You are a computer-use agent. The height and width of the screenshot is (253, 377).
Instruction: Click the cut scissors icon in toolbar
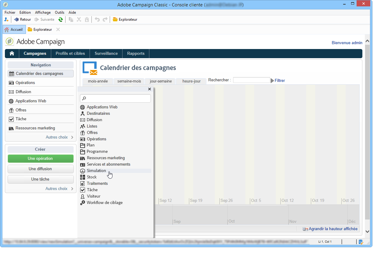point(79,19)
